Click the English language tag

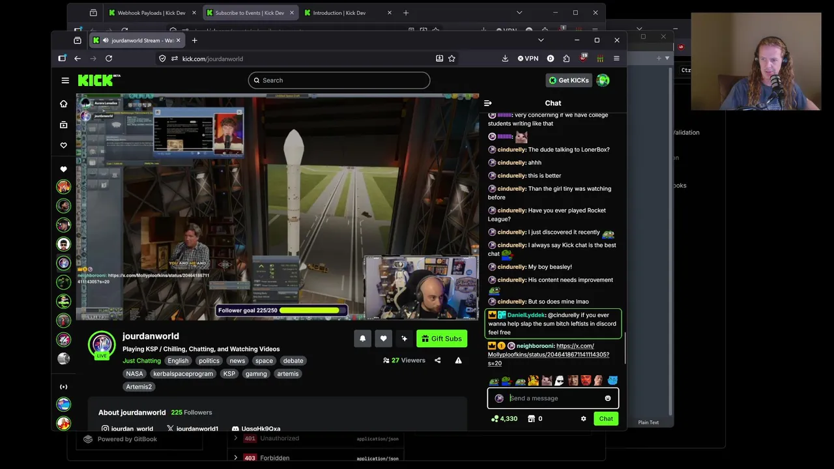(178, 361)
